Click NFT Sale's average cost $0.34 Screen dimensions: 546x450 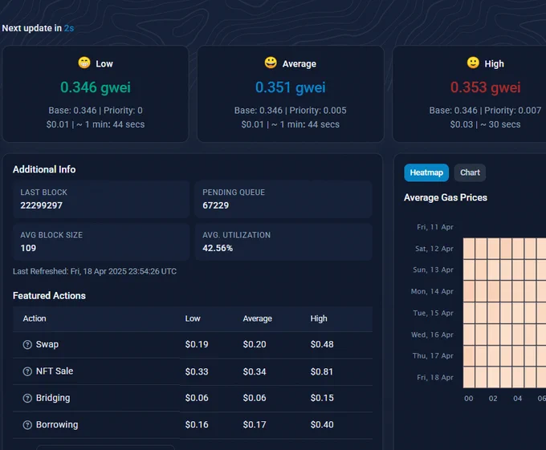click(x=255, y=371)
